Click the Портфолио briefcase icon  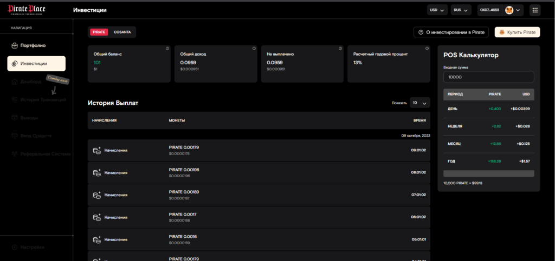point(15,45)
